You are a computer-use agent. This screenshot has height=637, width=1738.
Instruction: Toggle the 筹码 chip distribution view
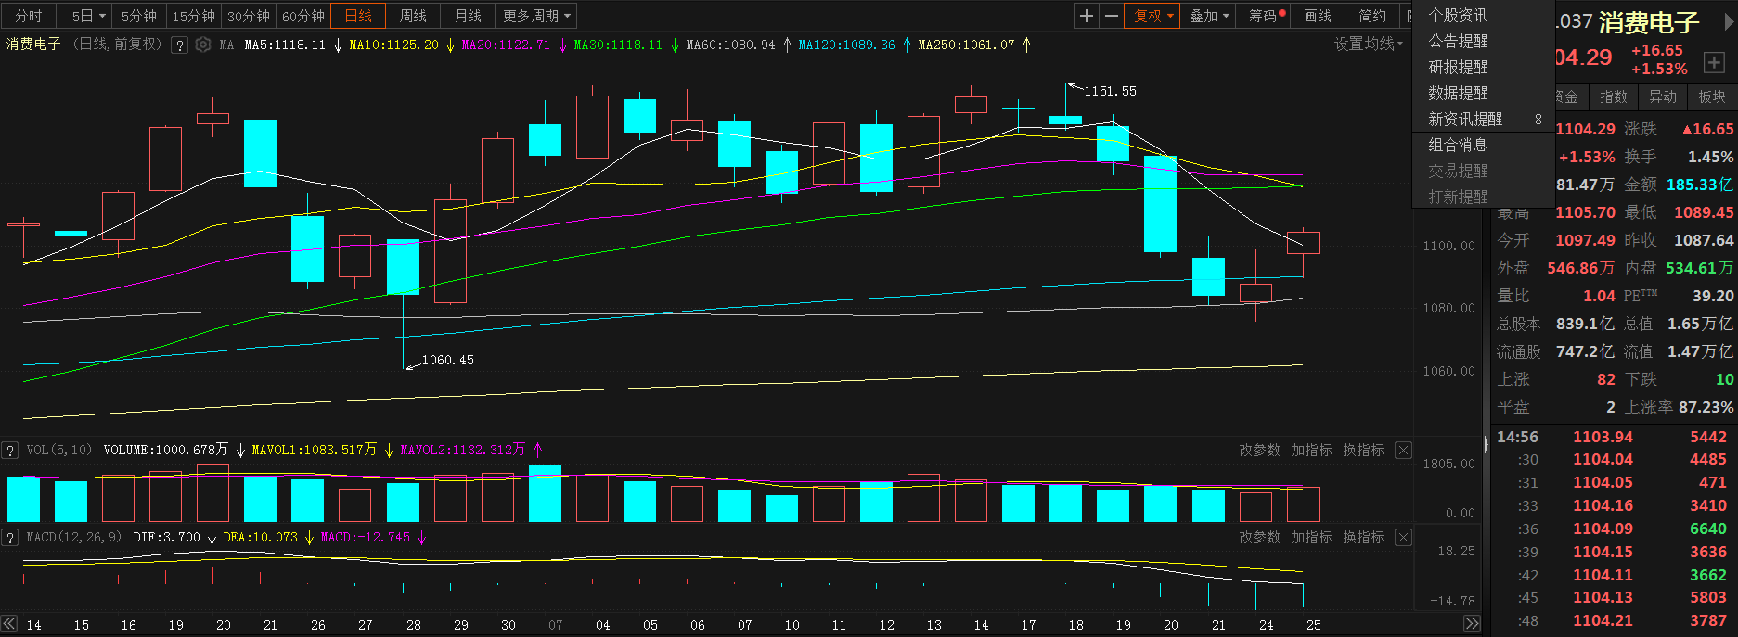[x=1266, y=16]
